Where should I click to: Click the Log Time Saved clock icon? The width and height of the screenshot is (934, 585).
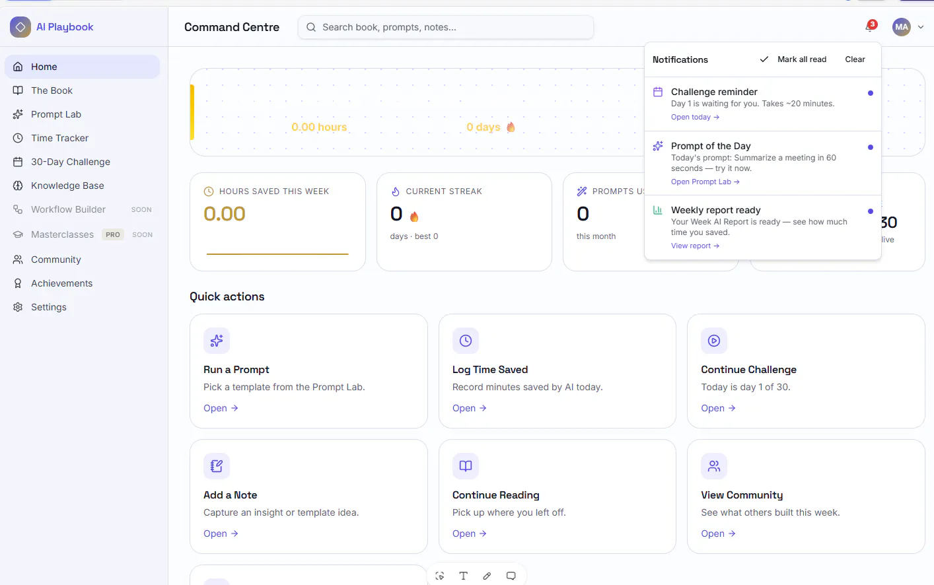tap(466, 341)
